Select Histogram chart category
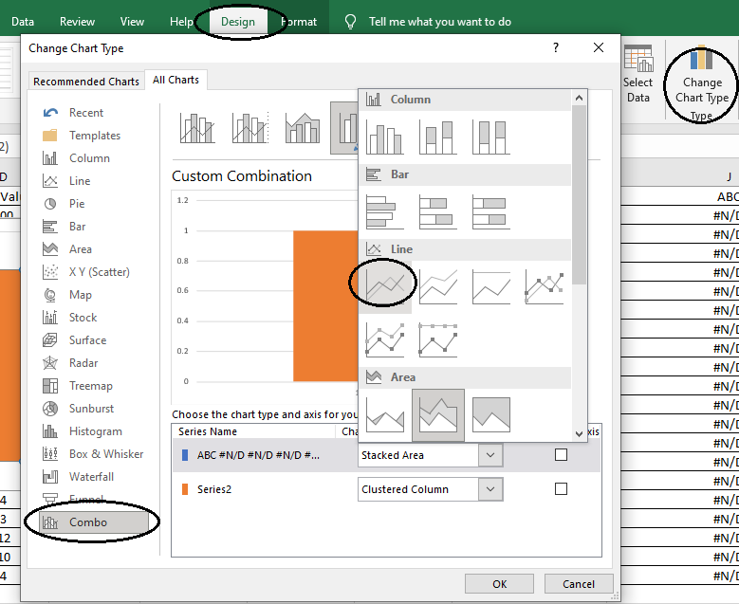This screenshot has width=739, height=604. [x=96, y=431]
